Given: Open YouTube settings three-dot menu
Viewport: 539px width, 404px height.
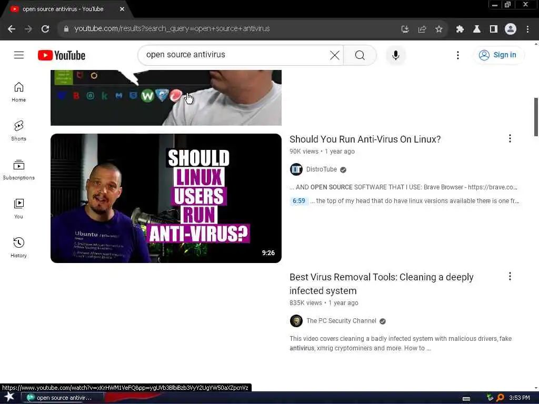Looking at the screenshot, I should [457, 55].
